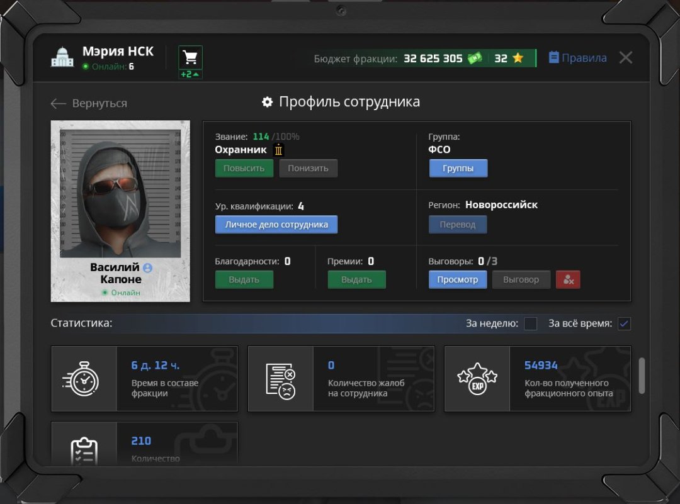Click the EXP stars icon

coord(477,378)
